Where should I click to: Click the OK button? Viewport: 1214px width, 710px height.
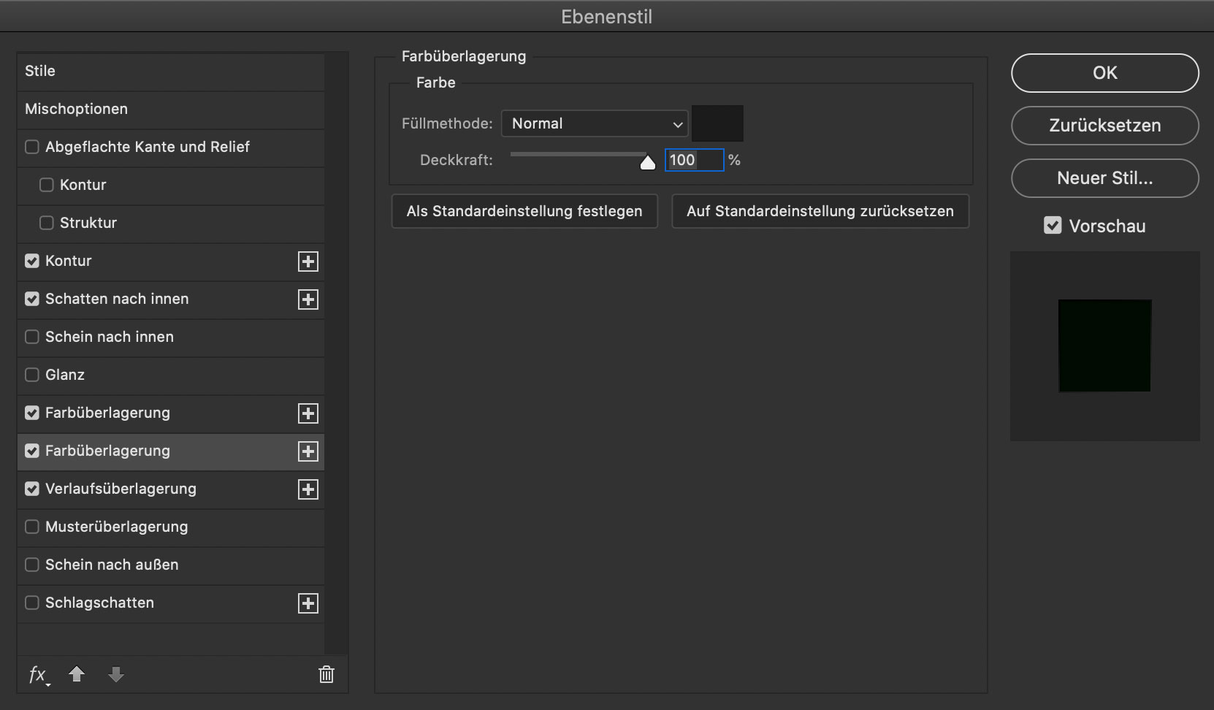click(1104, 73)
